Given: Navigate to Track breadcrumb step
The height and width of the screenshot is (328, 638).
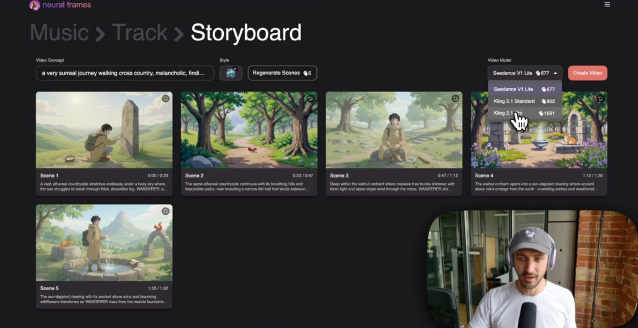Looking at the screenshot, I should click(x=139, y=33).
